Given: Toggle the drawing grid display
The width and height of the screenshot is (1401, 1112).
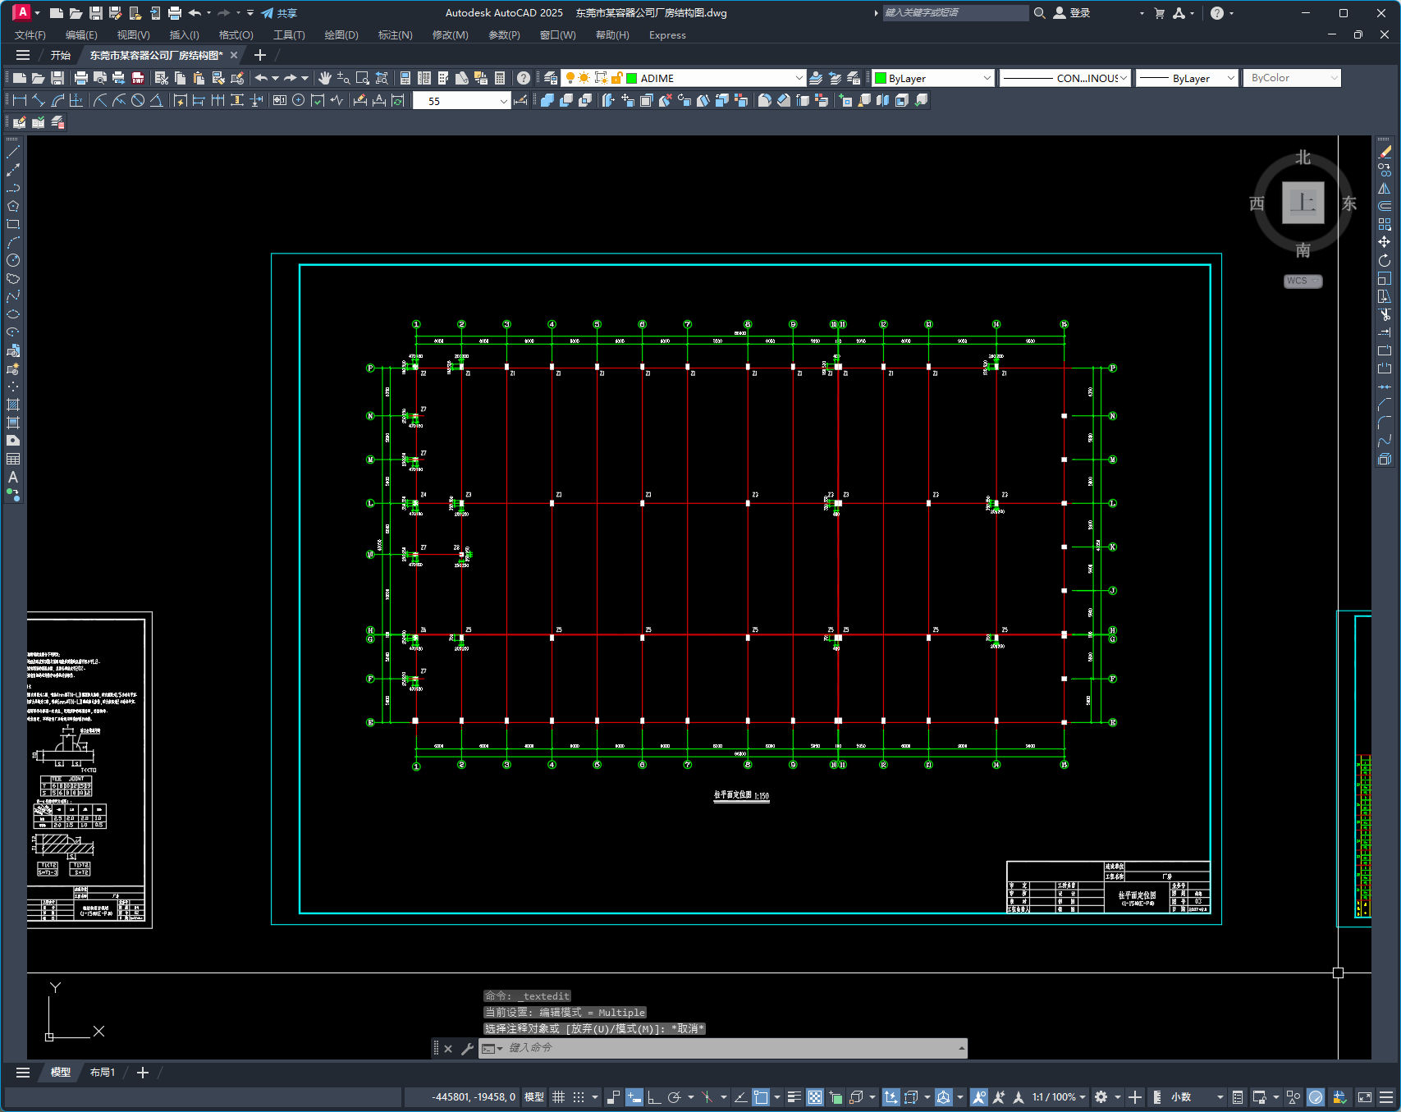Looking at the screenshot, I should 559,1097.
